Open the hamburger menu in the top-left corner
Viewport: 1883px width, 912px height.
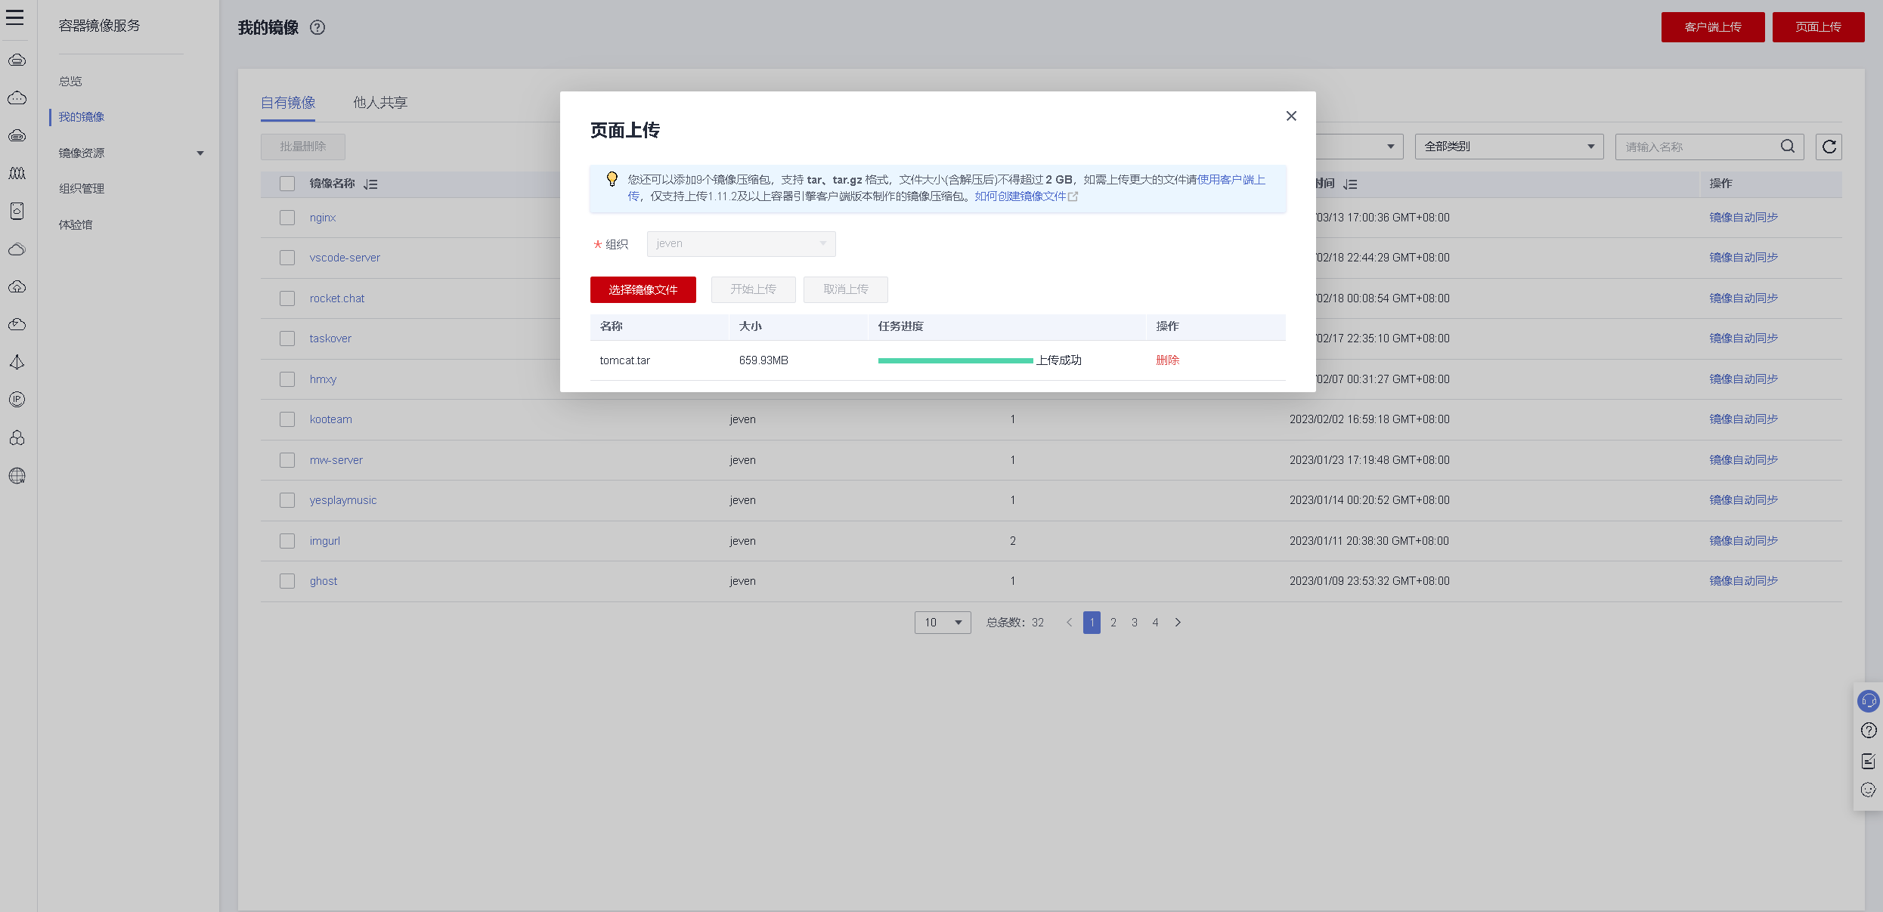(x=15, y=17)
